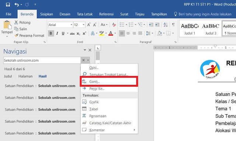
Task: Click Decrease Indent icon
Action: tap(151, 25)
